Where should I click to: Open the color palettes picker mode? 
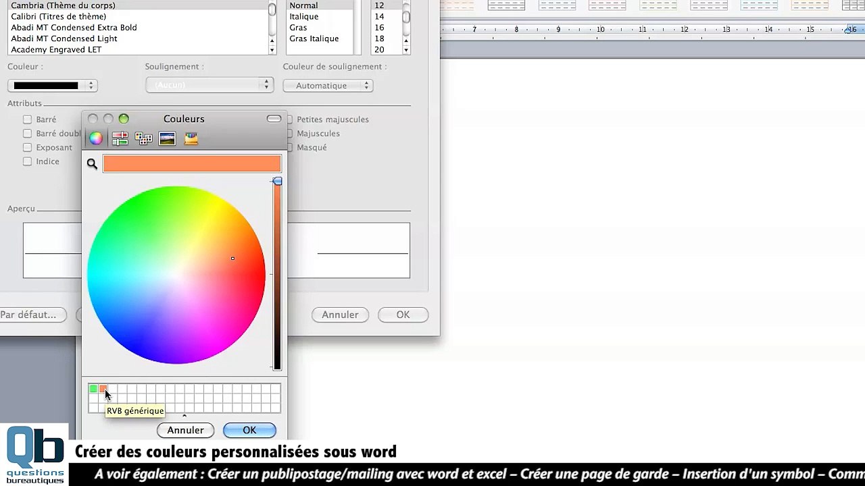[x=143, y=138]
